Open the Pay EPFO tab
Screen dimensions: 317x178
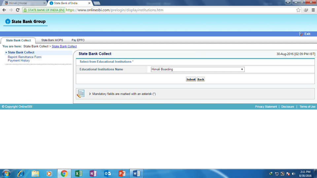pos(78,40)
